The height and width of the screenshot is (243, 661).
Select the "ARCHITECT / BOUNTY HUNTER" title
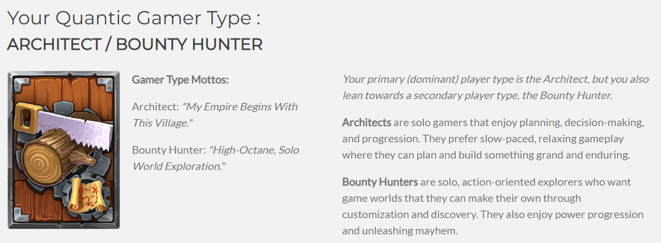click(135, 44)
